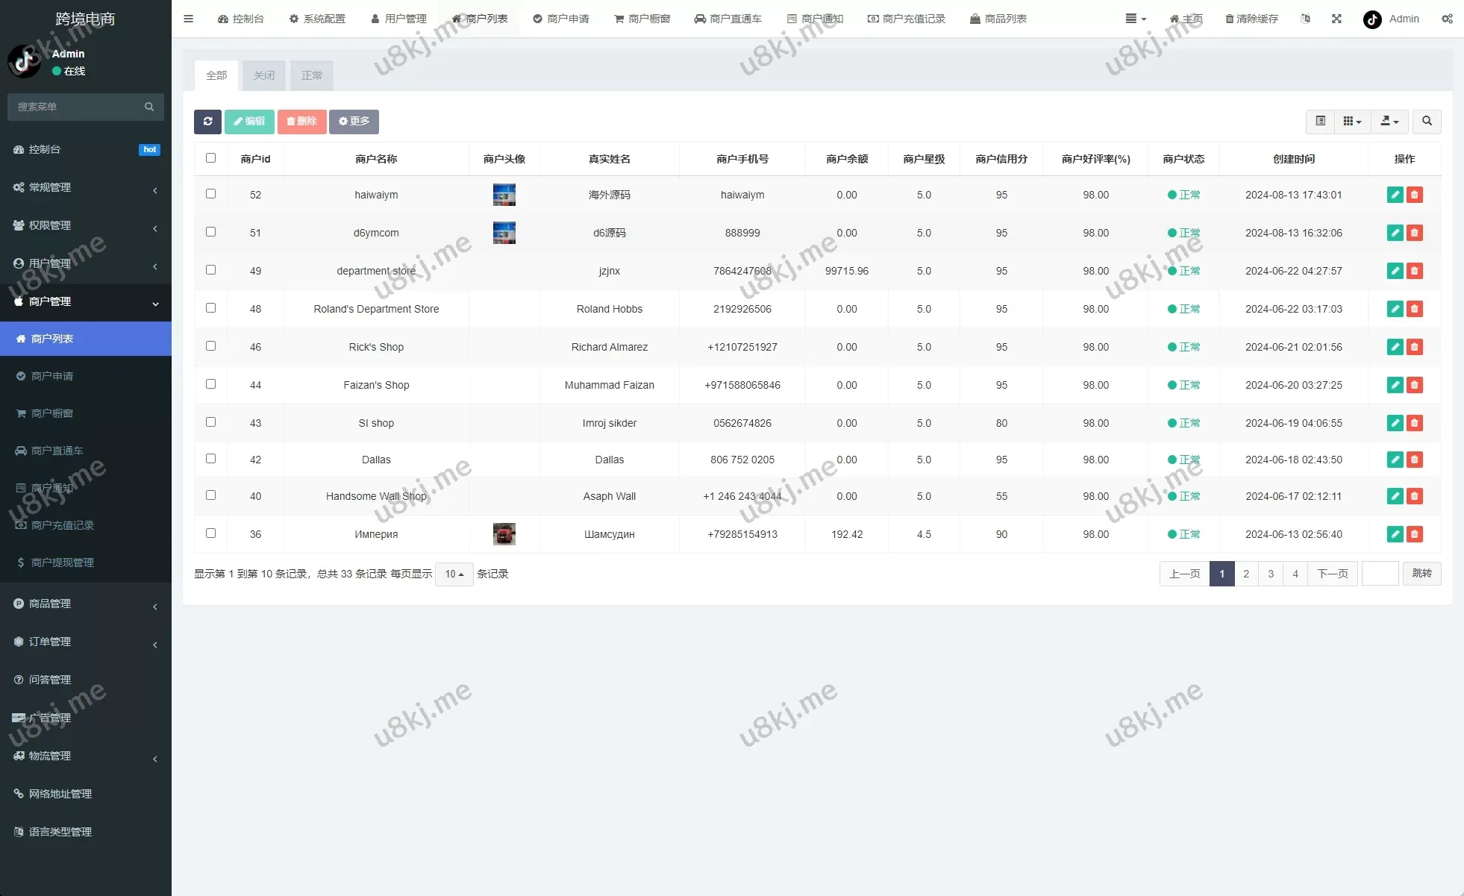Screen dimensions: 1464x896
Task: Toggle table card view icon
Action: click(1320, 122)
